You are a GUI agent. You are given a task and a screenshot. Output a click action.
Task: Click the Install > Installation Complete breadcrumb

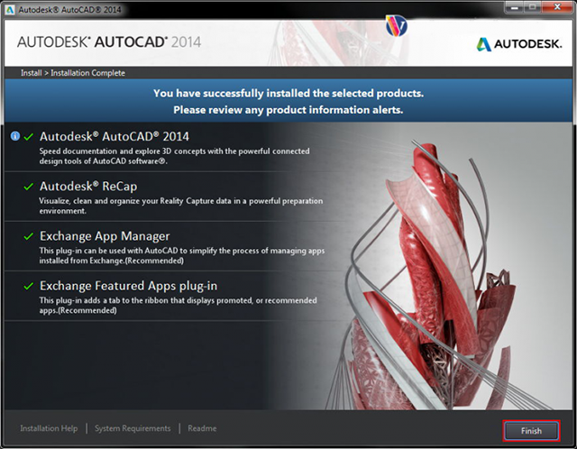(x=73, y=73)
